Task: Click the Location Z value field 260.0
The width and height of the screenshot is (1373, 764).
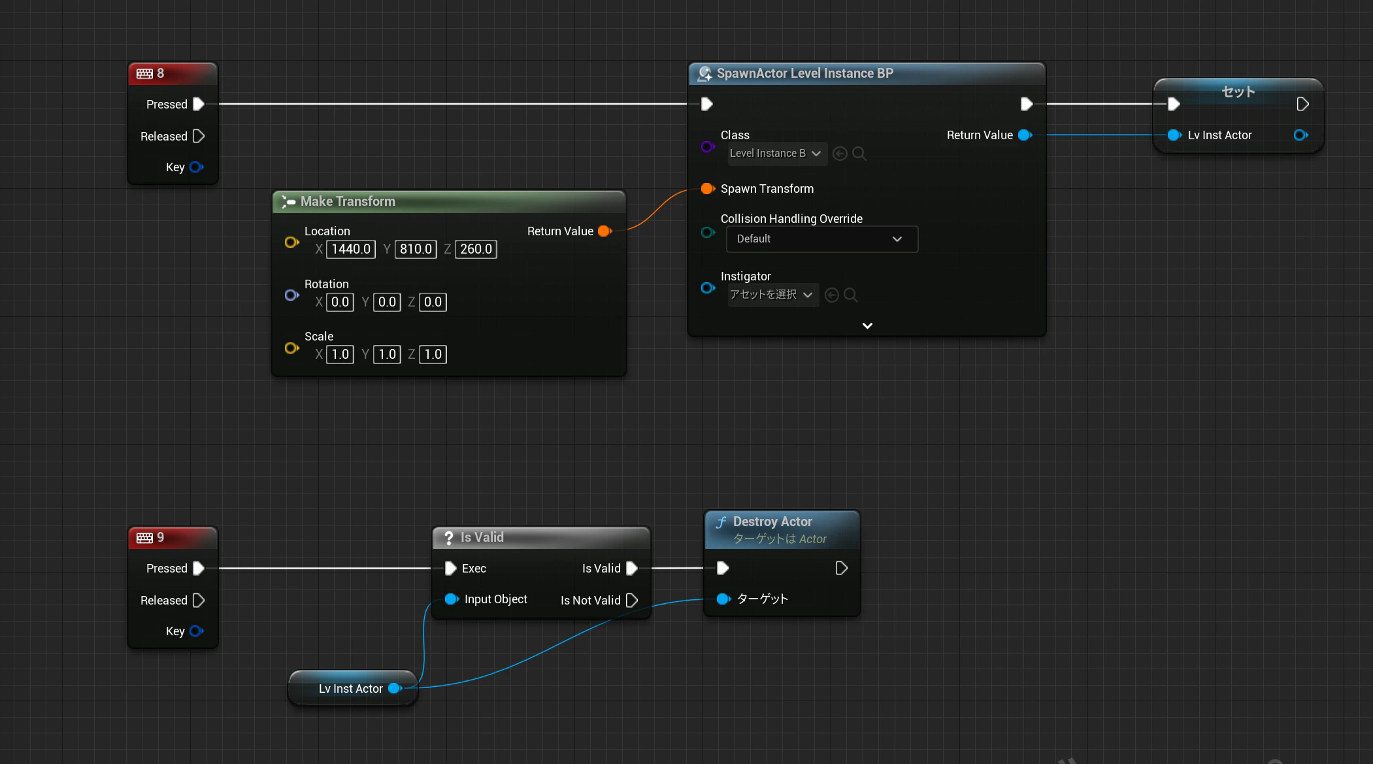Action: pos(476,249)
